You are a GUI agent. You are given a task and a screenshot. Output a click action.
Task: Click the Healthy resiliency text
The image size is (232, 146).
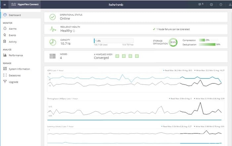click(66, 31)
